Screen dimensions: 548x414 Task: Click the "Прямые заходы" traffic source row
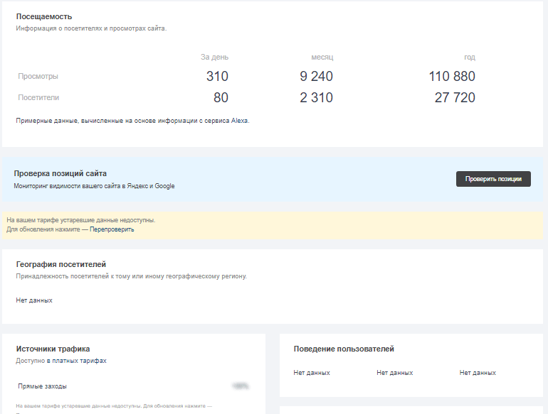pos(42,386)
